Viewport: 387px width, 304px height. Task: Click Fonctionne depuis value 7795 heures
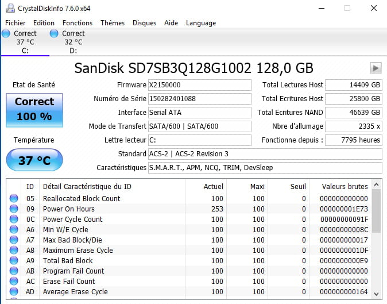click(354, 140)
